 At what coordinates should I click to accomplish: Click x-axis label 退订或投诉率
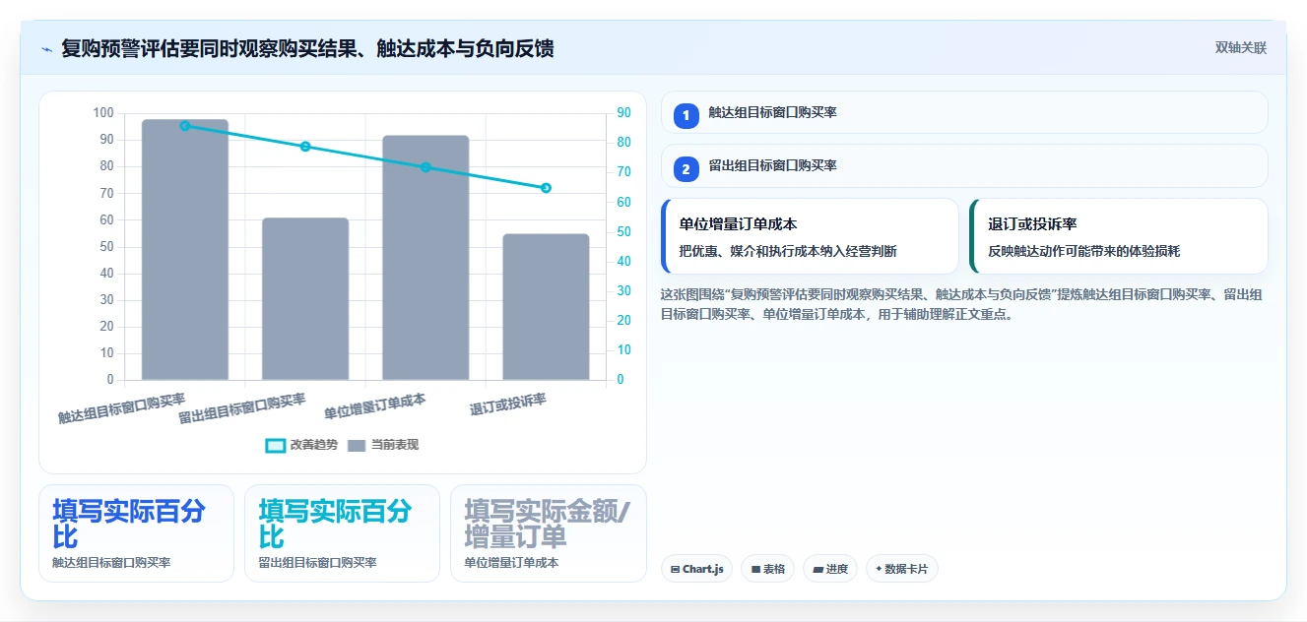pyautogui.click(x=508, y=404)
